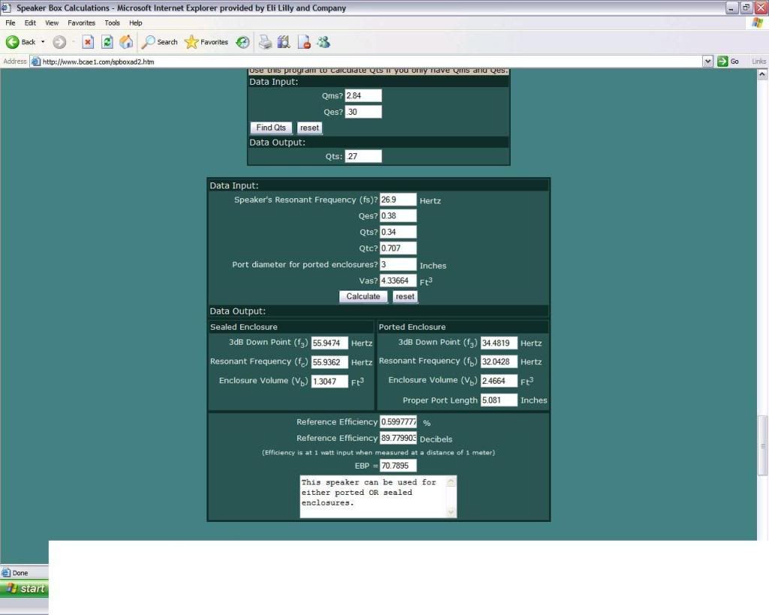769x615 pixels.
Task: Select the Proper Port Length value
Action: click(x=499, y=400)
